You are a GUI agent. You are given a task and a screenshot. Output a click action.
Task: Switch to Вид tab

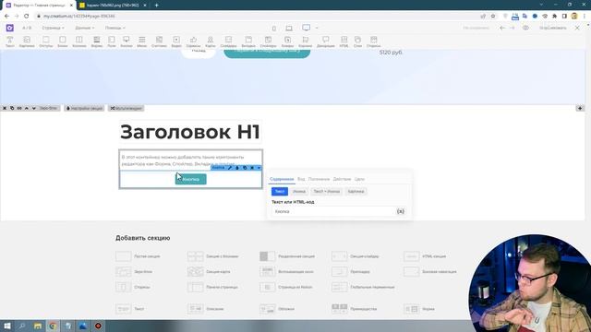click(x=301, y=179)
